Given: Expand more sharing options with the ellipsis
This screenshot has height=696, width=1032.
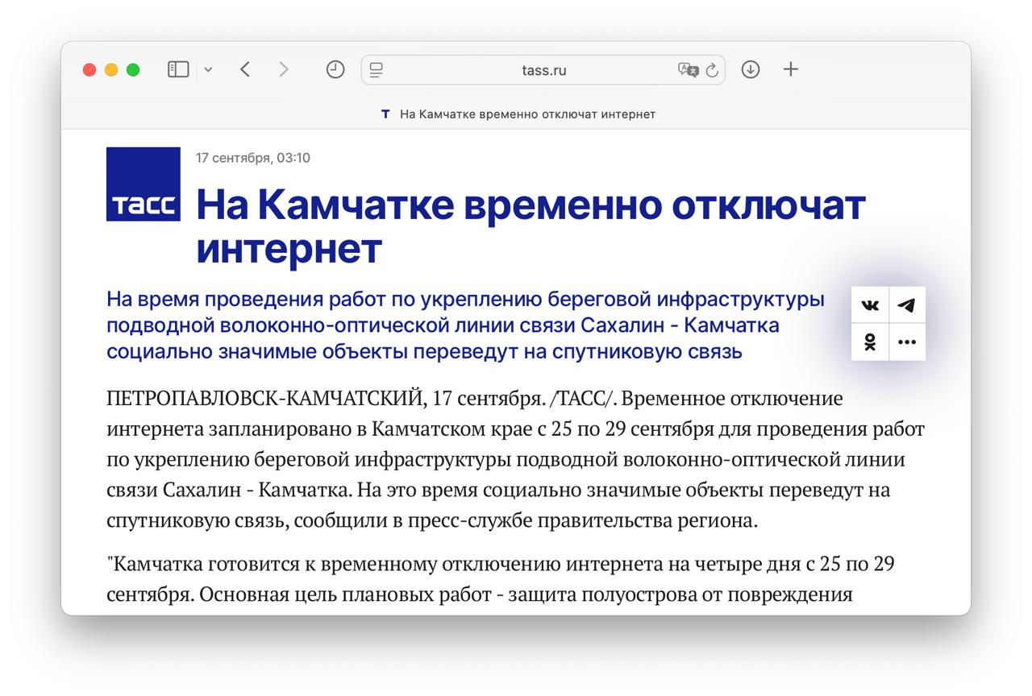Looking at the screenshot, I should click(907, 342).
